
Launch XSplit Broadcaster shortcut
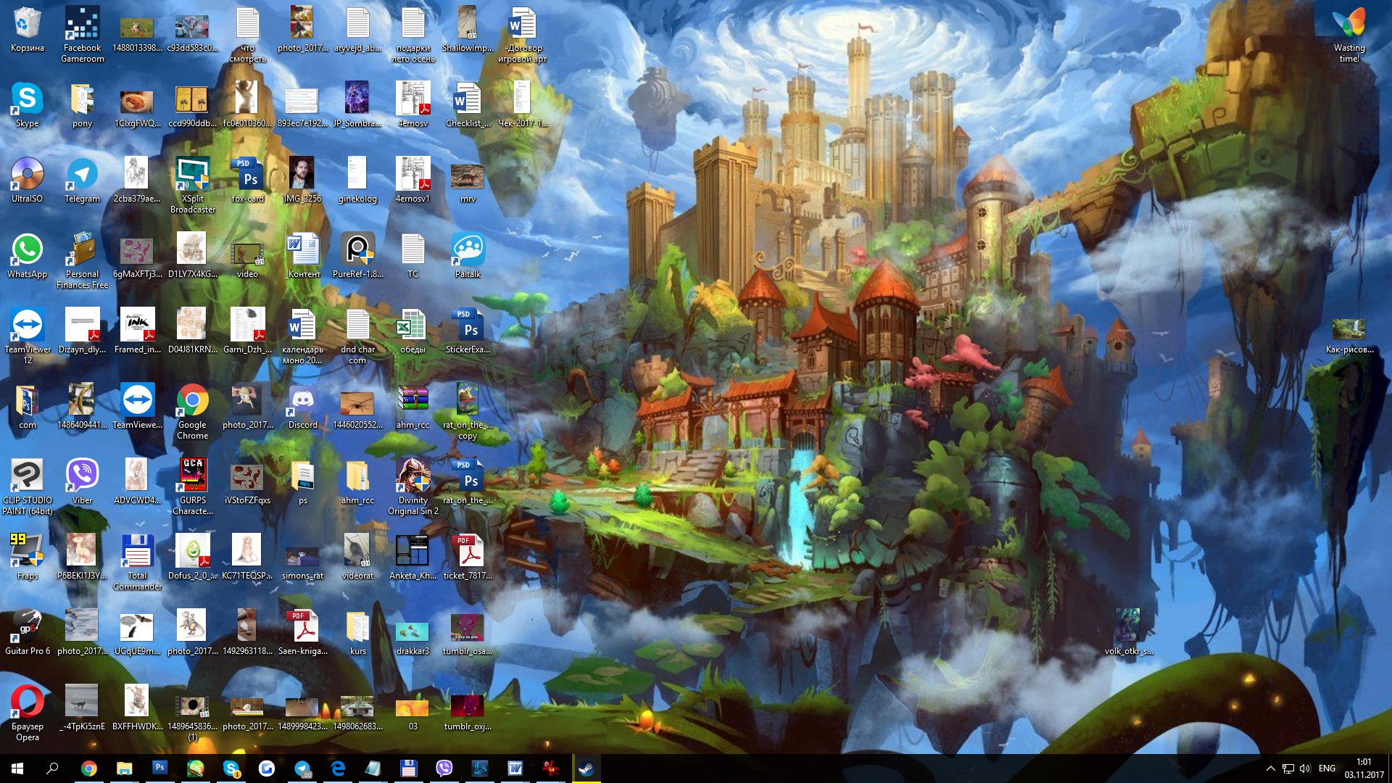tap(192, 186)
